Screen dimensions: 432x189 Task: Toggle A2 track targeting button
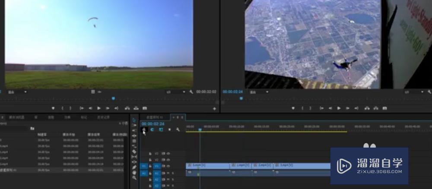pyautogui.click(x=157, y=180)
